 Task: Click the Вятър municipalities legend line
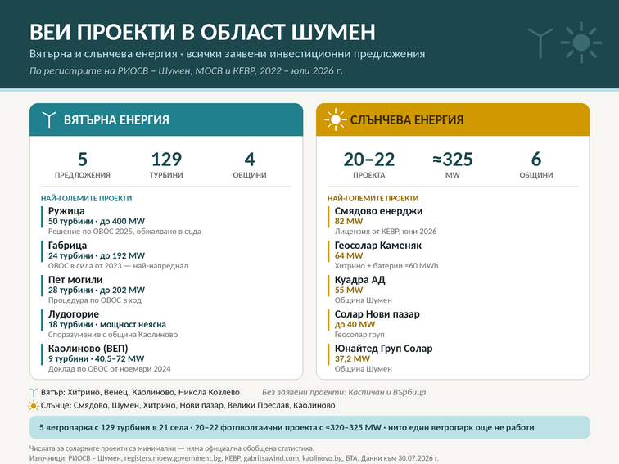coord(140,393)
